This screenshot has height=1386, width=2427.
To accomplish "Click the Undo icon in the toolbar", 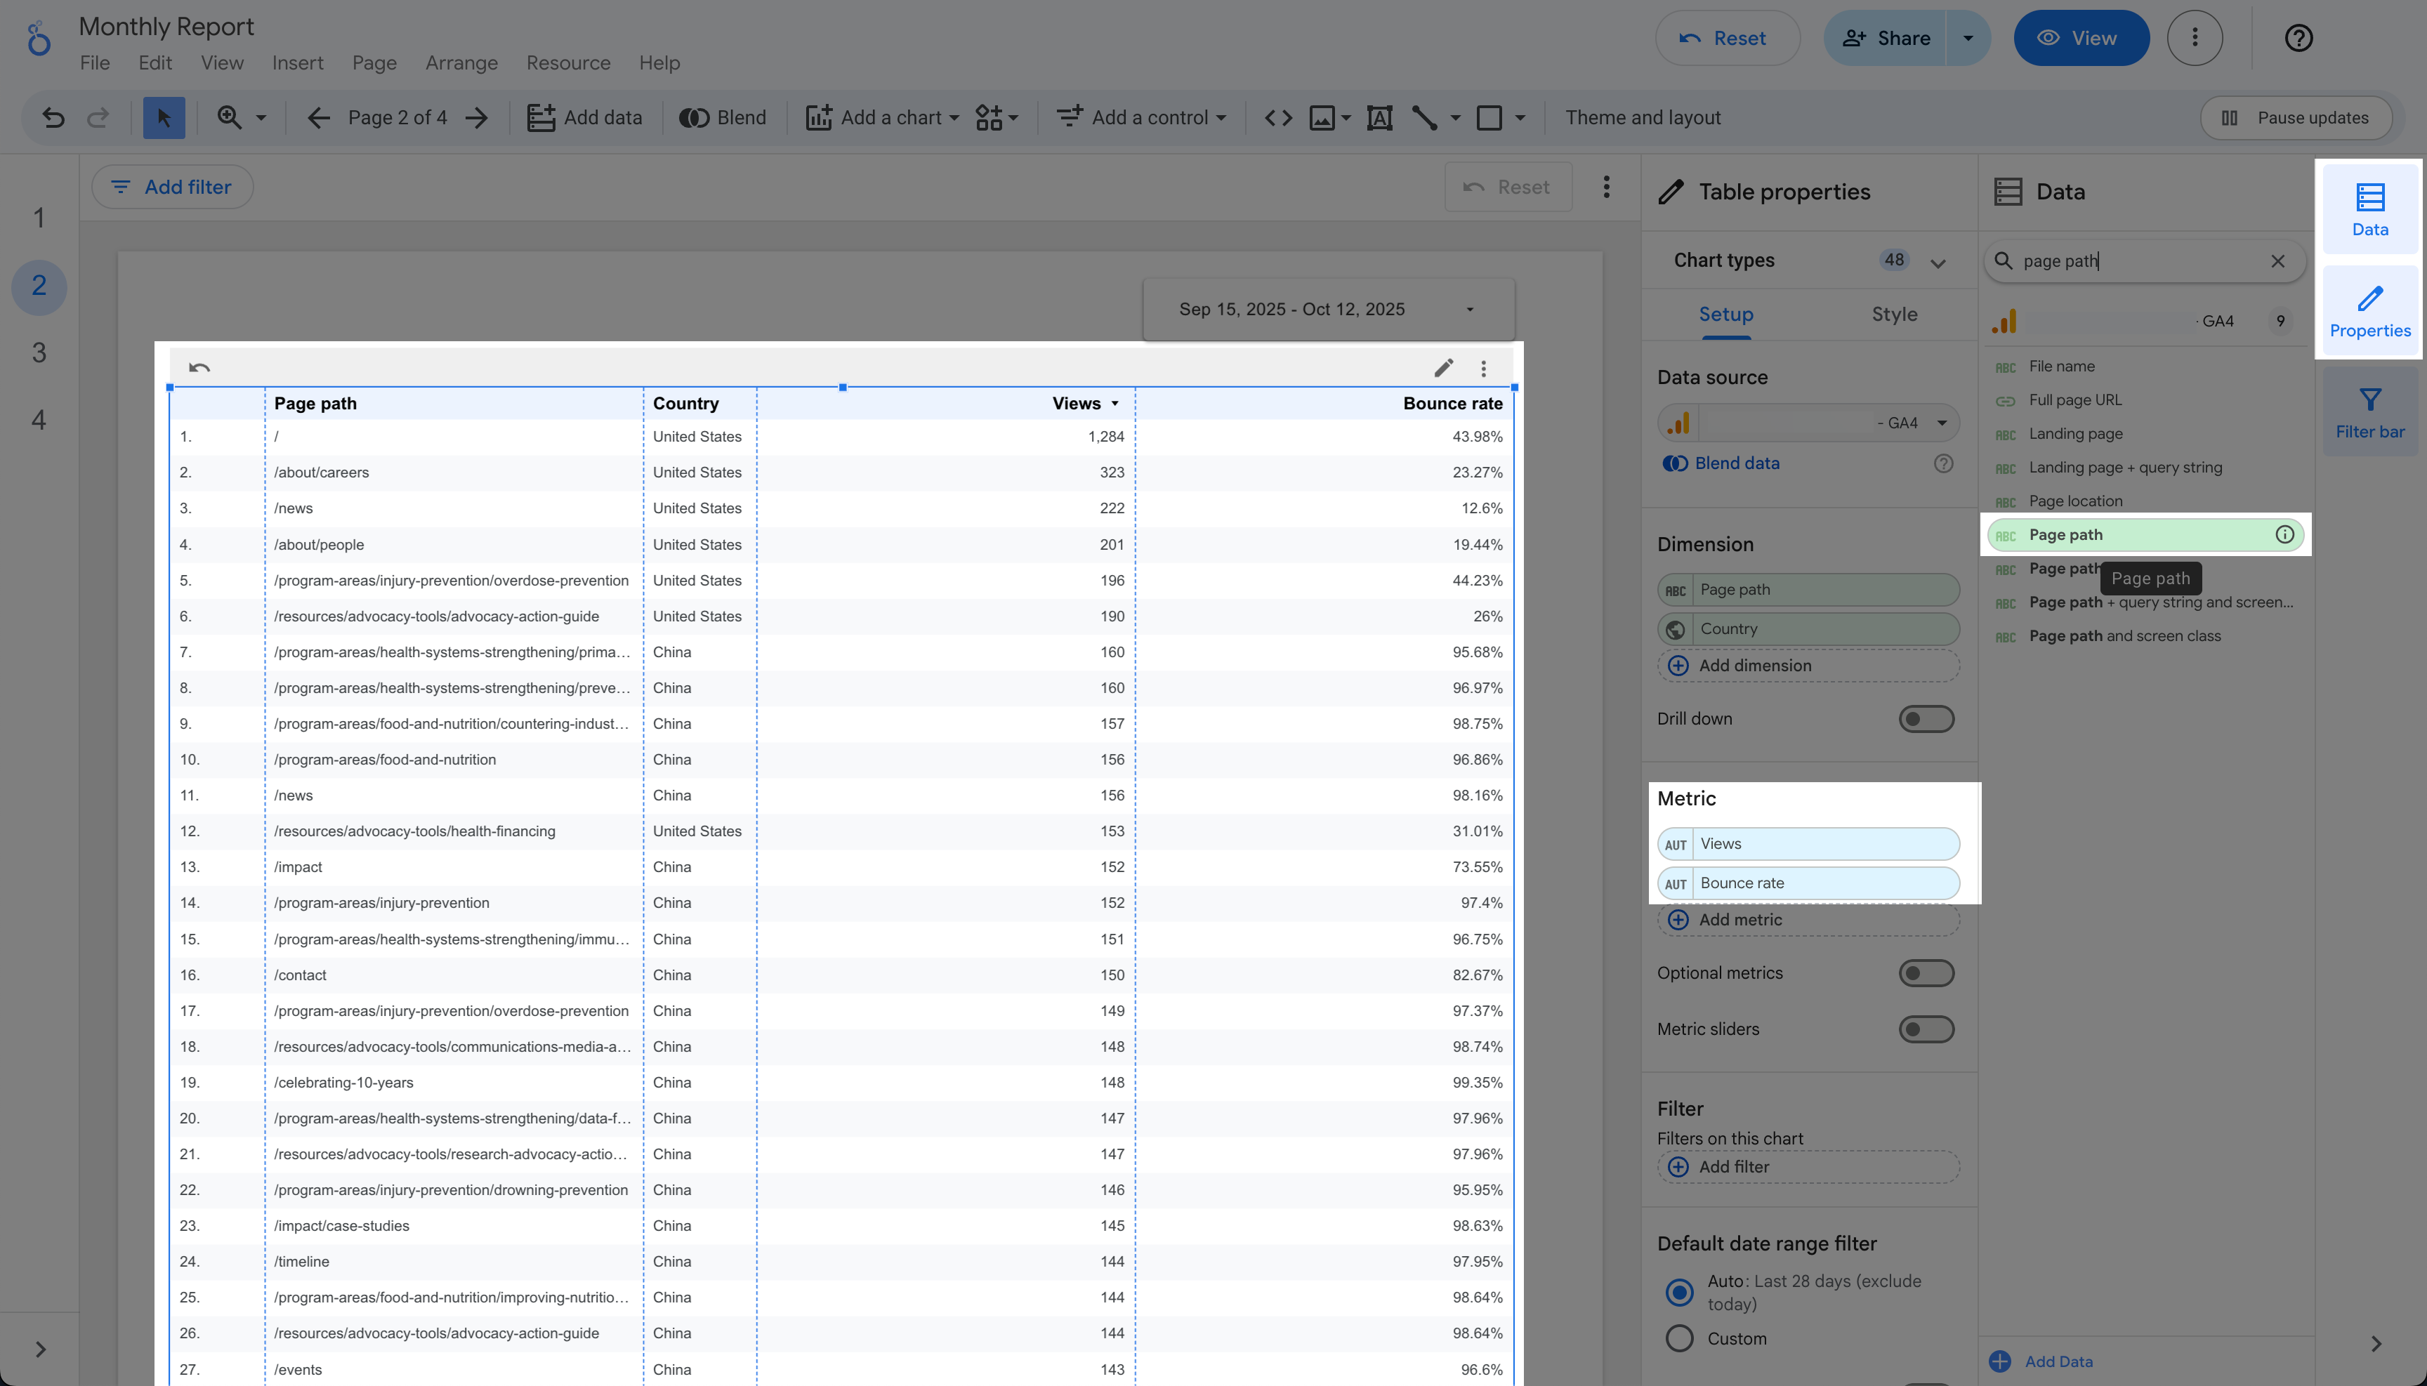I will 53,117.
